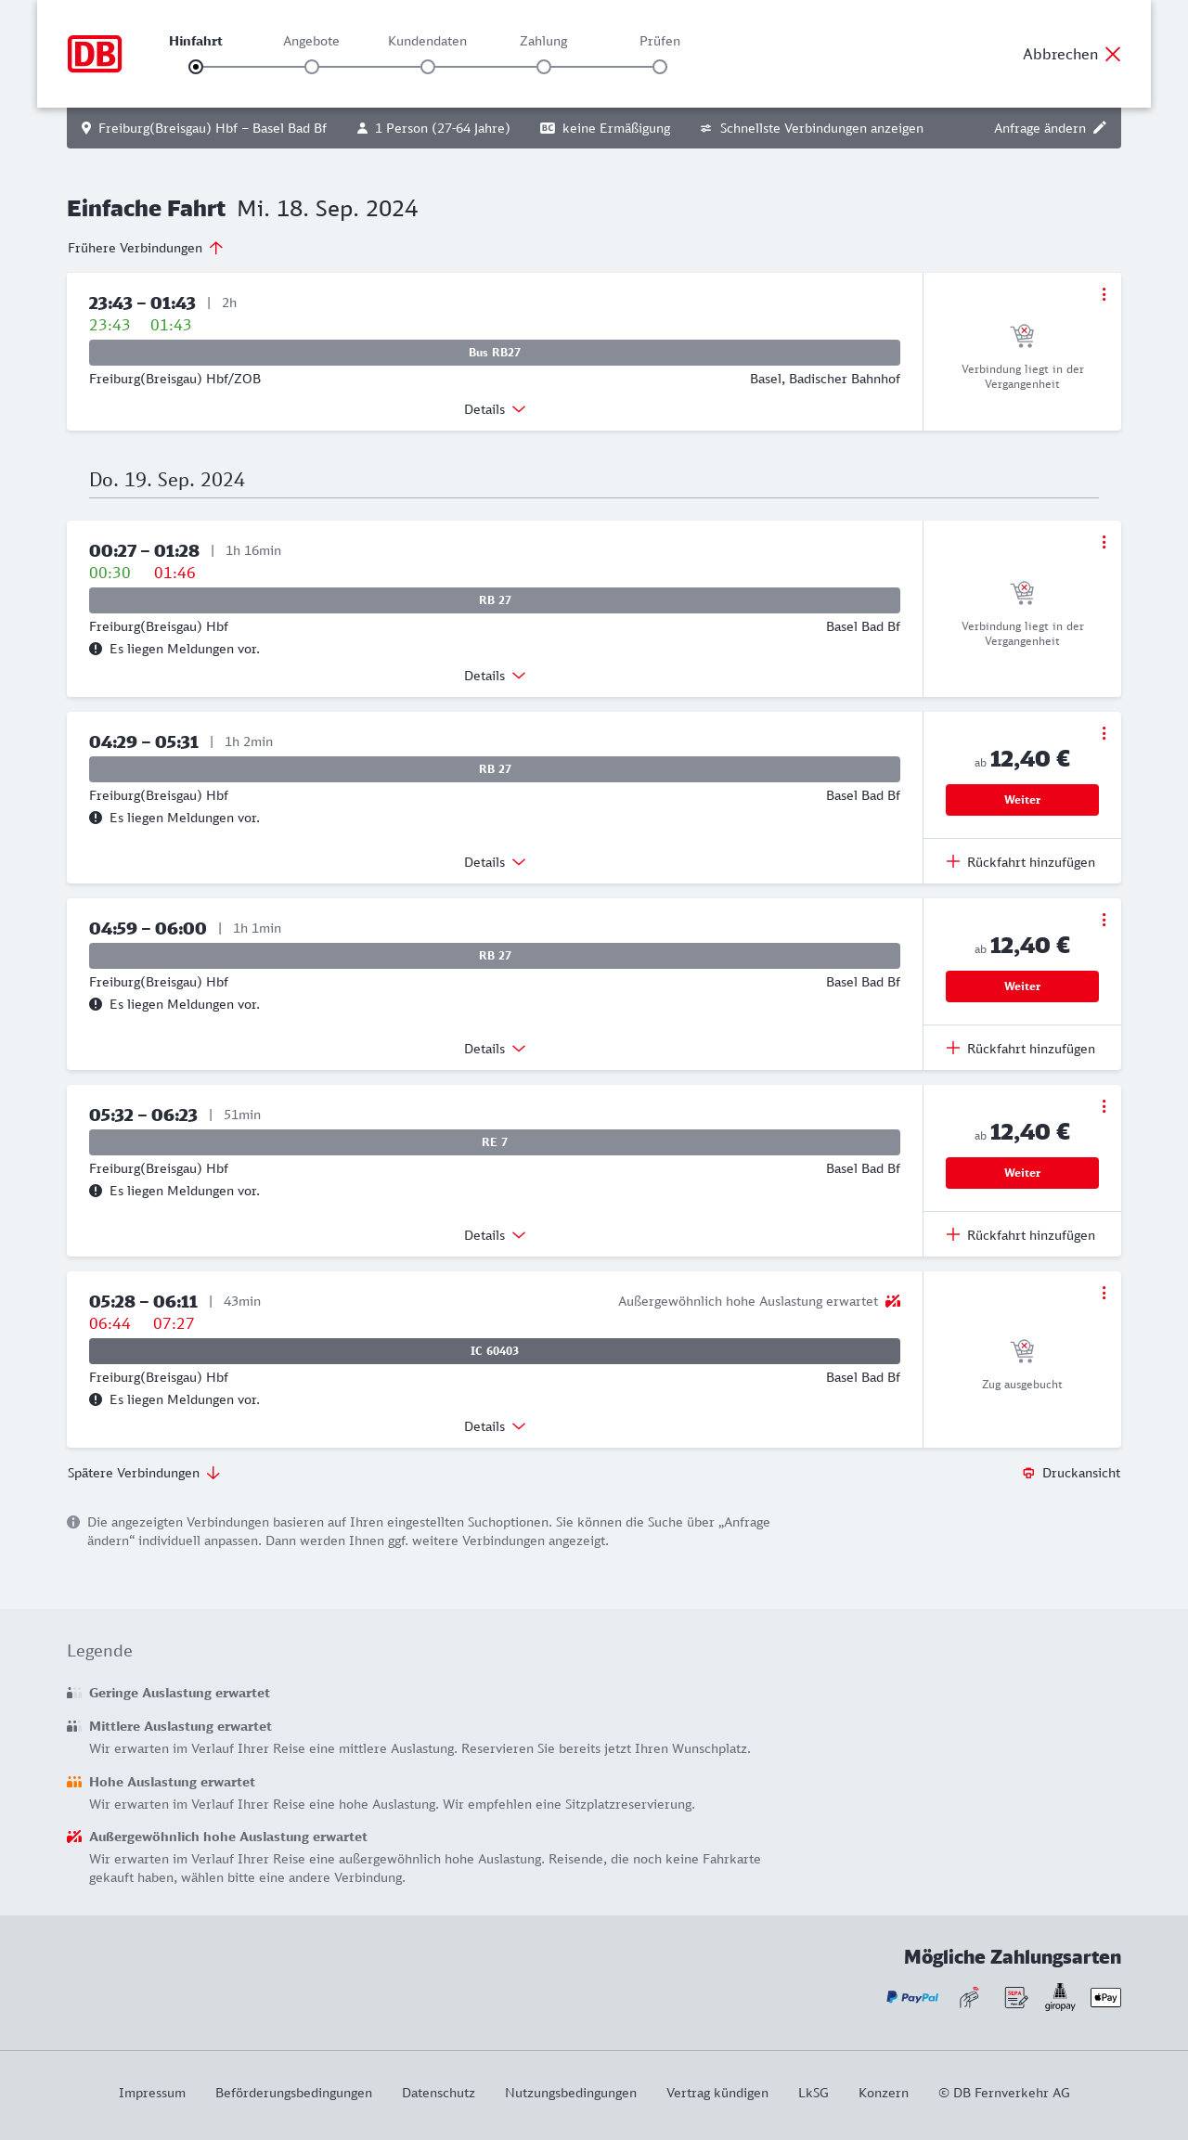Click the high occupancy icon on IC 60403
1188x2140 pixels.
(x=893, y=1301)
